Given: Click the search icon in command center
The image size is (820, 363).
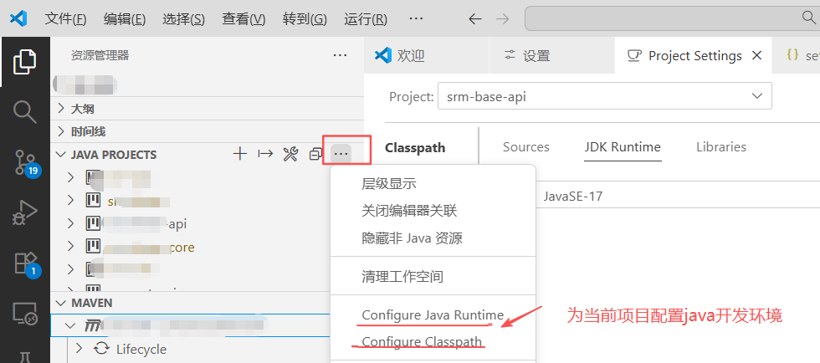Looking at the screenshot, I should click(808, 18).
